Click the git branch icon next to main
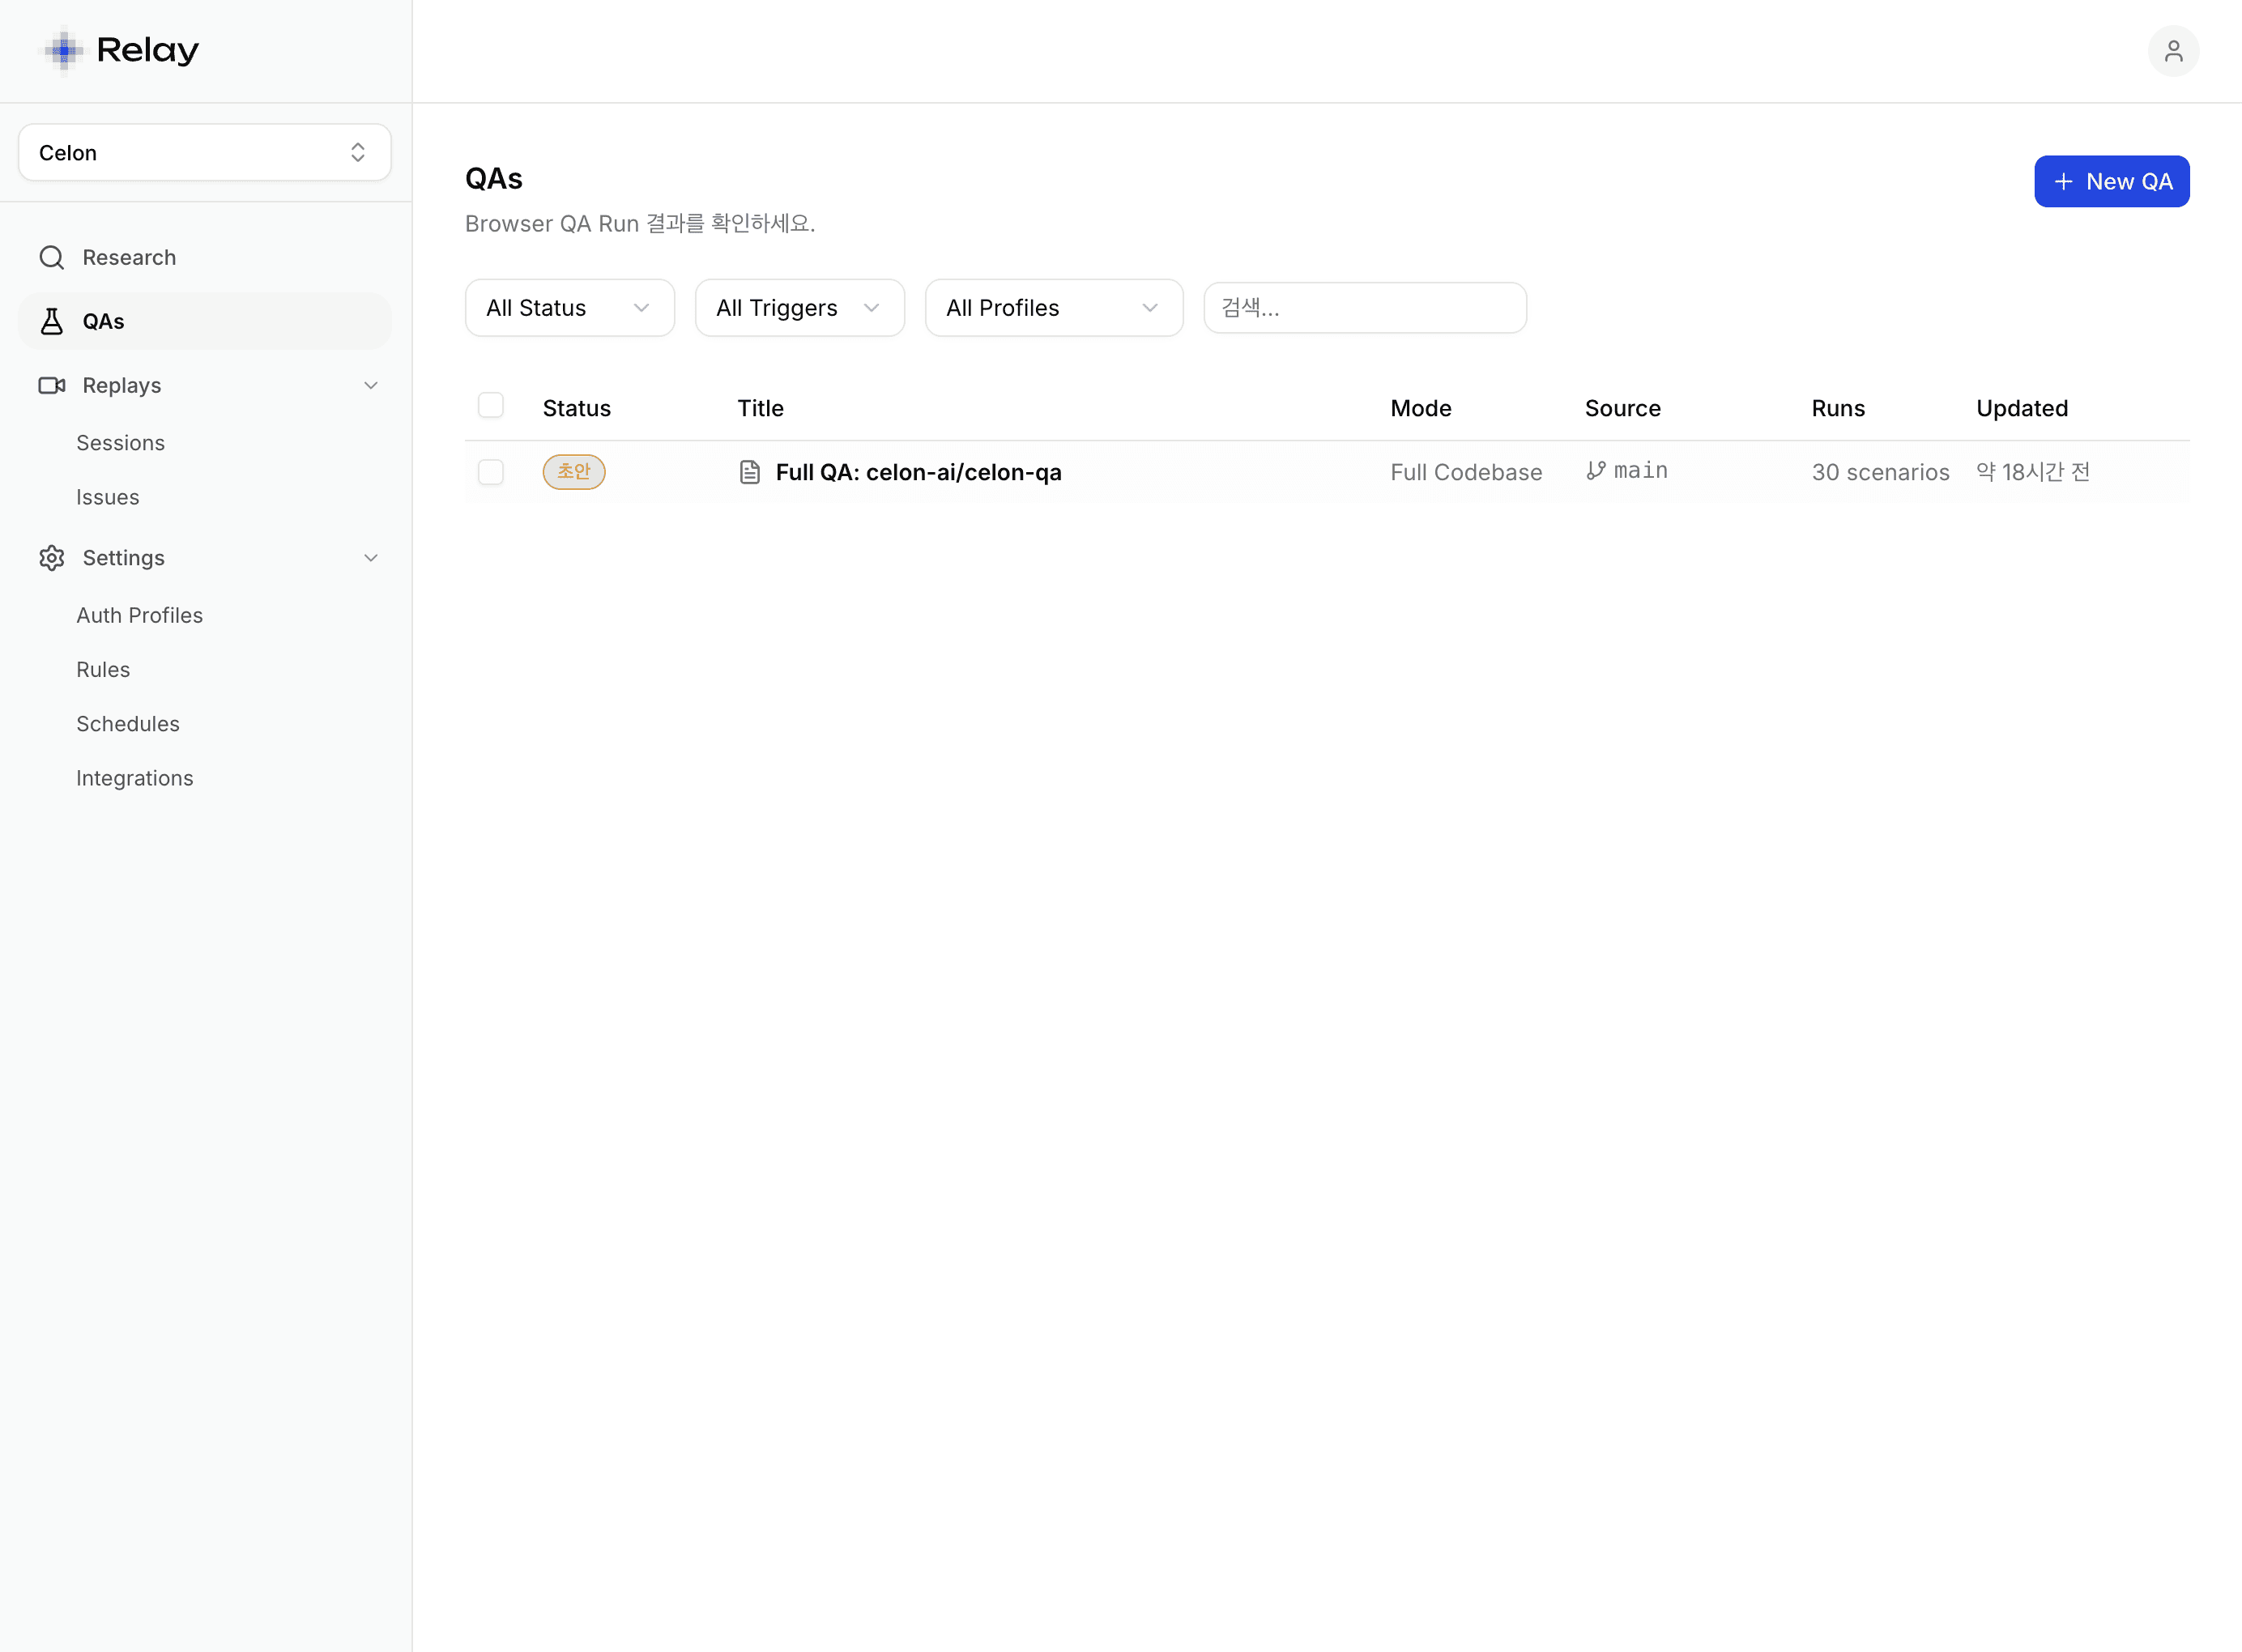This screenshot has width=2242, height=1652. point(1596,471)
